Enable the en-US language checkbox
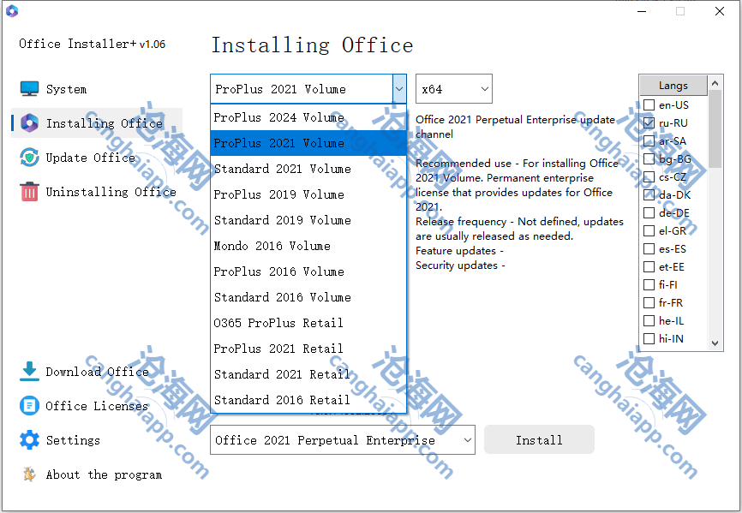Screen dimensions: 742x513 point(649,105)
